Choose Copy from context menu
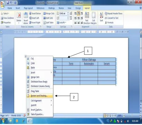Viewport: 142px width, 125px height. [40, 63]
